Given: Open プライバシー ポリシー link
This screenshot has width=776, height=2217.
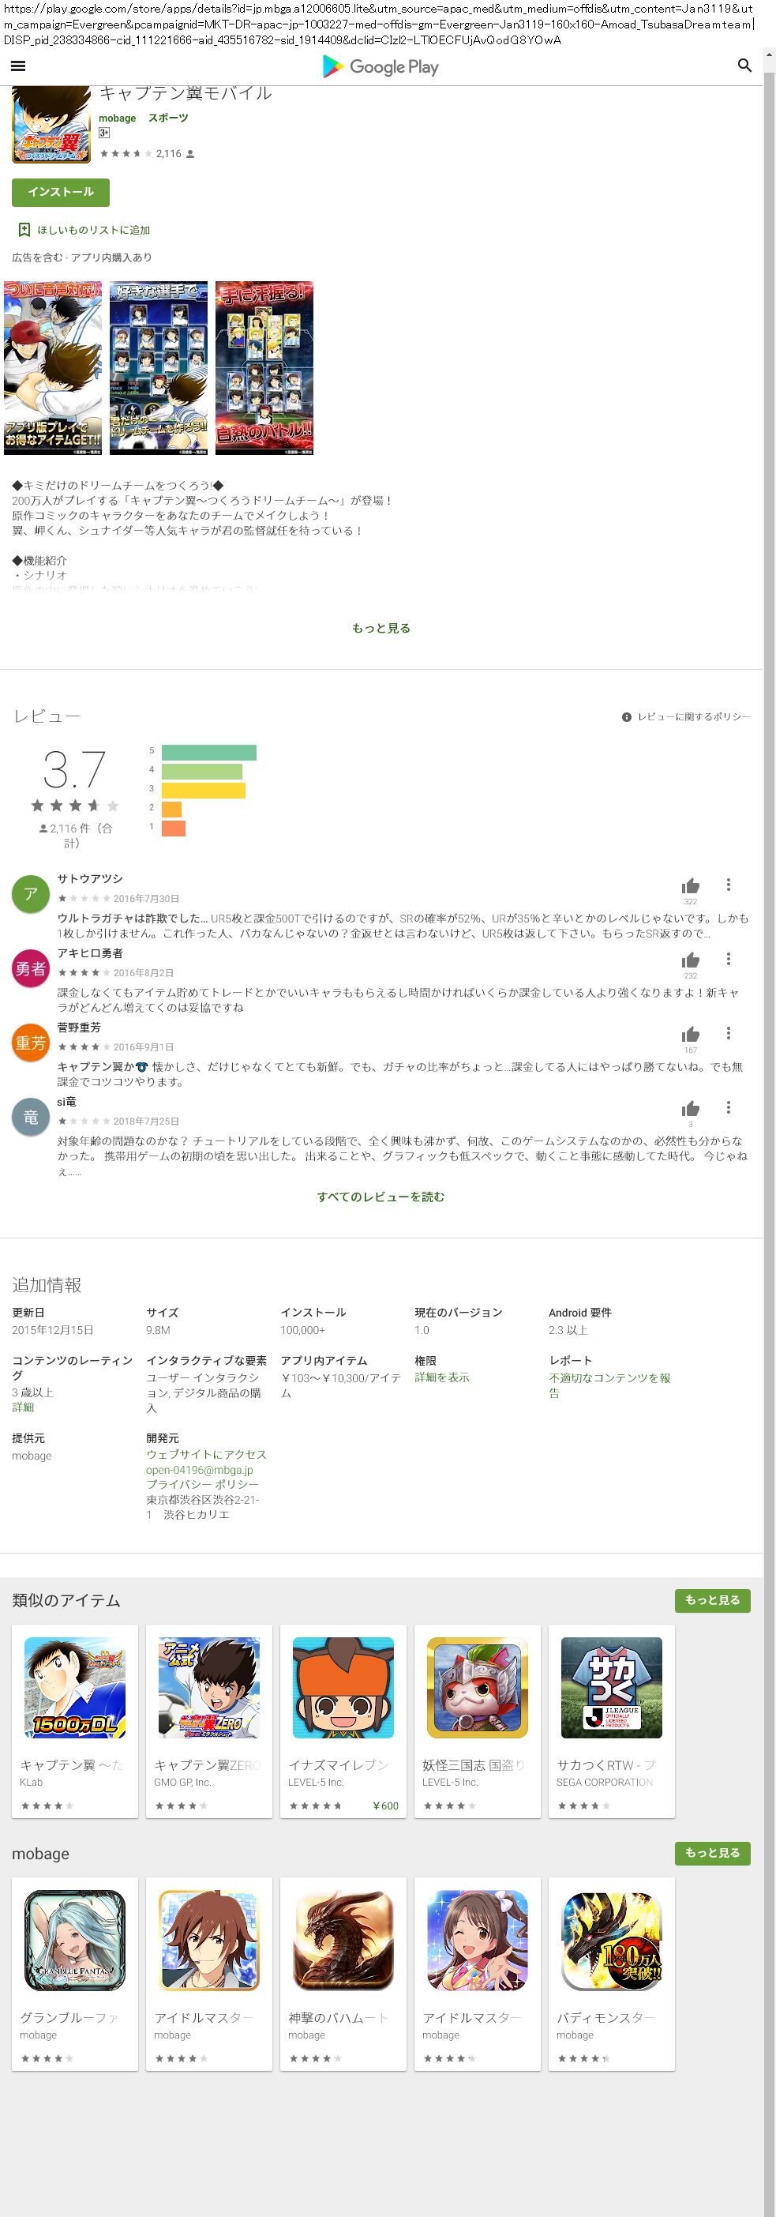Looking at the screenshot, I should (x=202, y=1485).
